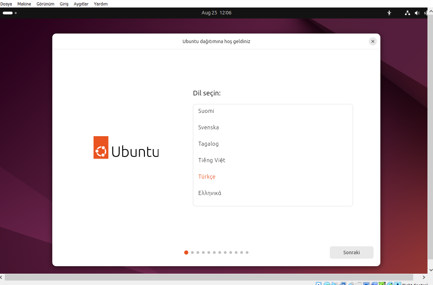This screenshot has width=433, height=285.
Task: Select Suomi in the language list
Action: [x=273, y=111]
